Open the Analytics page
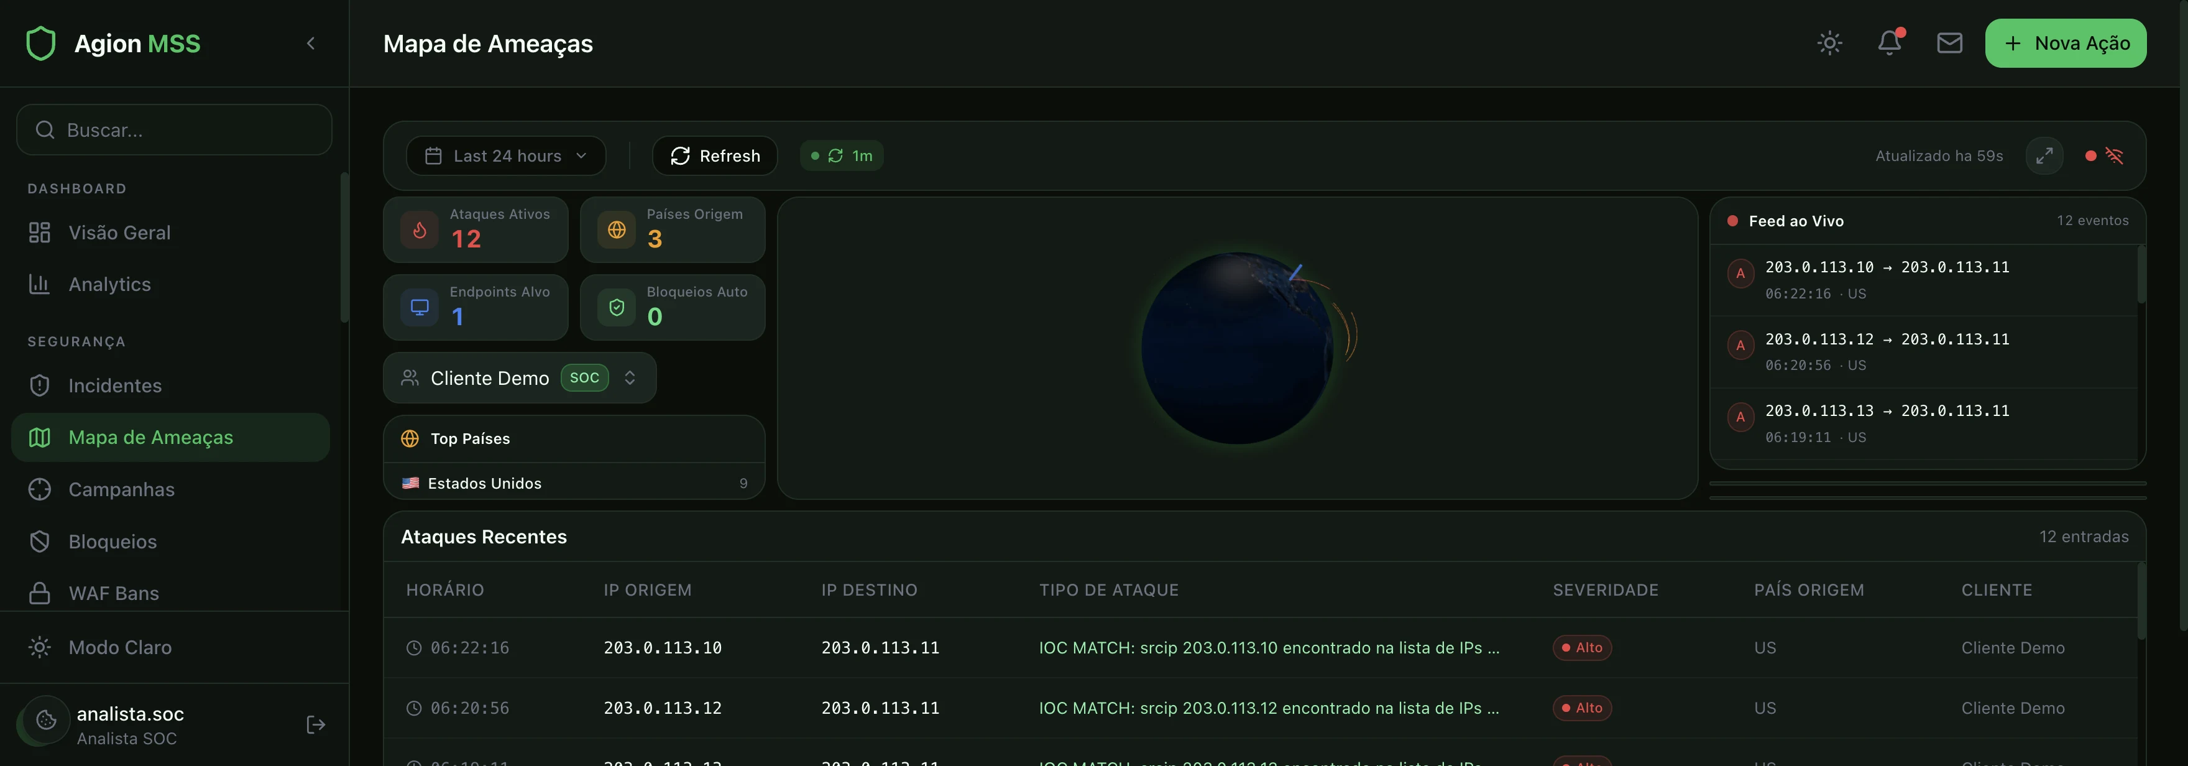Viewport: 2188px width, 766px height. [x=171, y=285]
